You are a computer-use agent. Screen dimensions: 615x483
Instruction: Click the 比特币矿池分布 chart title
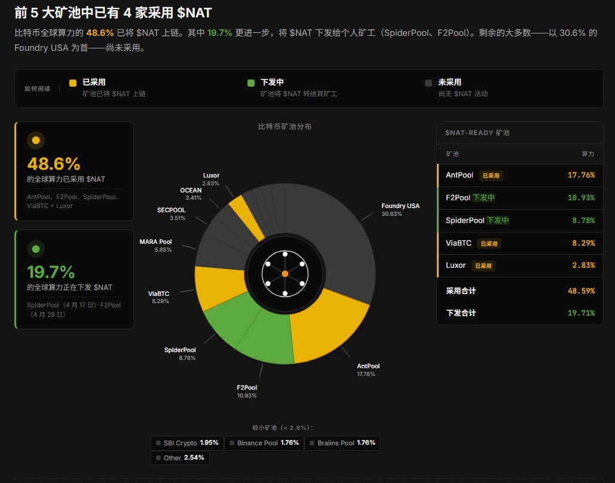284,127
